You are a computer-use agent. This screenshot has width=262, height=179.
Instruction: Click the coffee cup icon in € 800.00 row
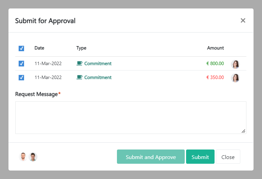[x=79, y=63]
